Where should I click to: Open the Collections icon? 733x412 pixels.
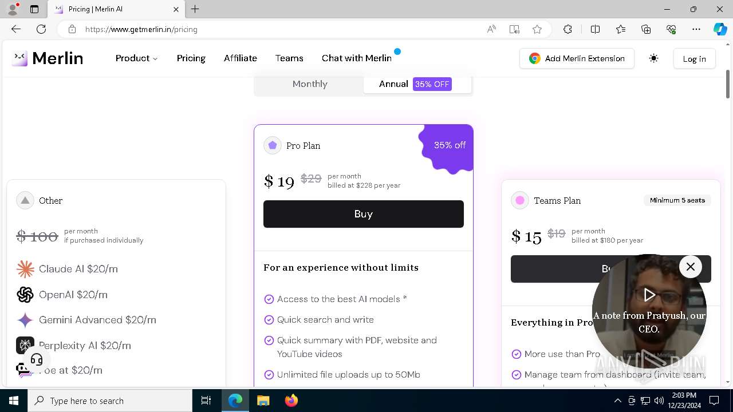point(646,29)
